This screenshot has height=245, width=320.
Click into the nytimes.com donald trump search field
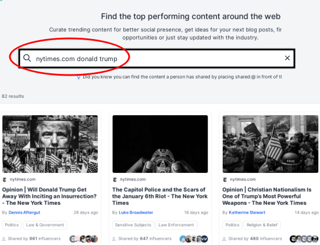point(157,58)
